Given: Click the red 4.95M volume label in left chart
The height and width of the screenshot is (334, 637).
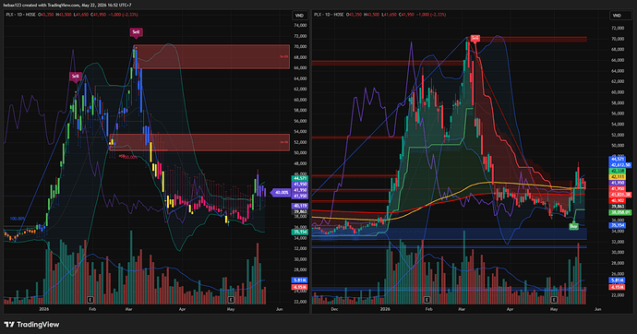Looking at the screenshot, I should pos(300,287).
